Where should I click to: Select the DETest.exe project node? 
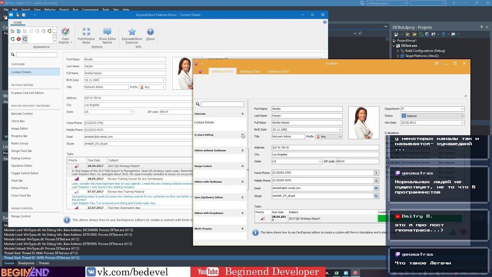point(409,45)
